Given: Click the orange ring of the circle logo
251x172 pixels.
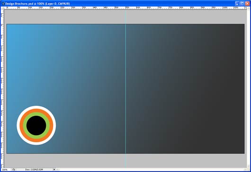Looking at the screenshot, I should [x=36, y=111].
